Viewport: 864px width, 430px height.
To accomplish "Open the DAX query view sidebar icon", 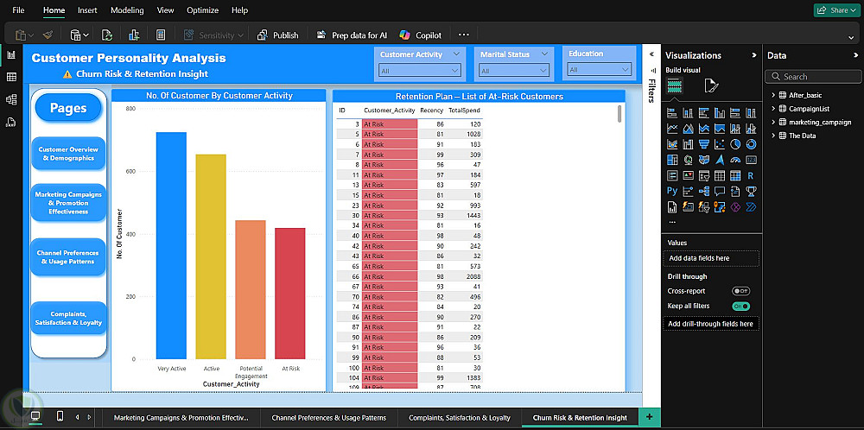I will [x=11, y=123].
